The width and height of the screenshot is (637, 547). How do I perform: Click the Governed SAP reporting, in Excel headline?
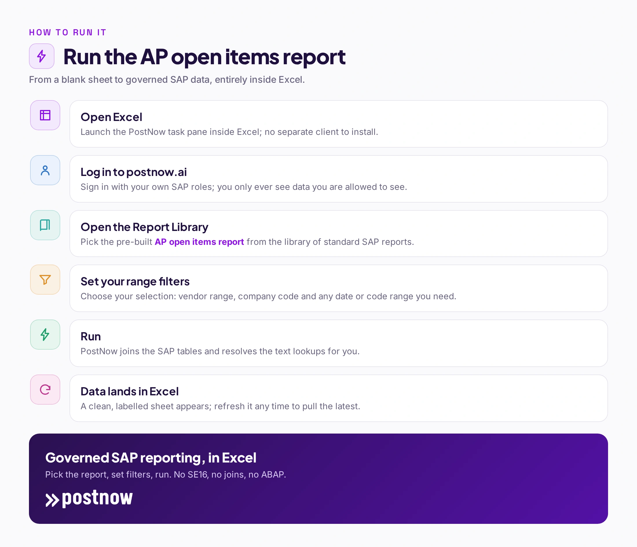click(151, 458)
